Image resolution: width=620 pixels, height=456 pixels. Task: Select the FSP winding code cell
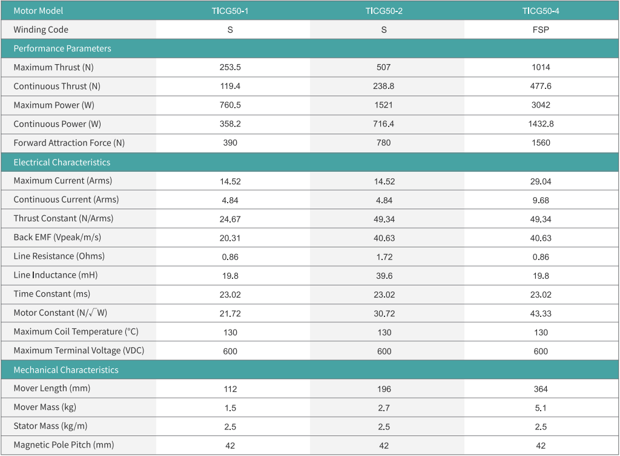541,30
